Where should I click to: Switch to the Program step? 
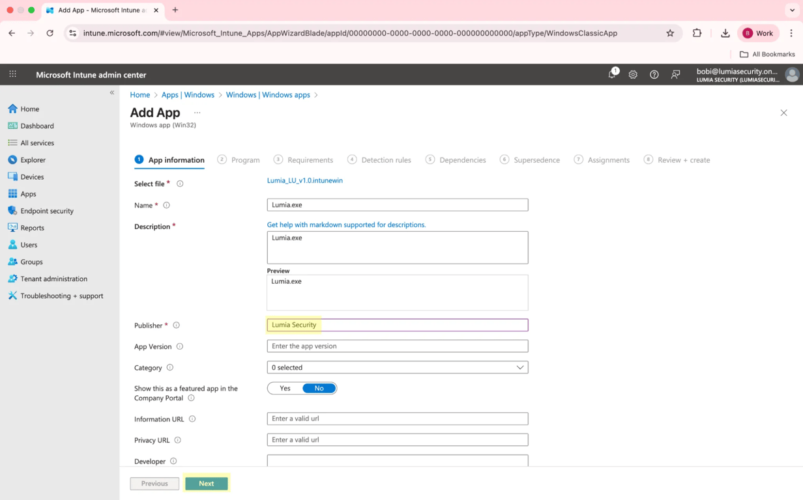tap(239, 160)
